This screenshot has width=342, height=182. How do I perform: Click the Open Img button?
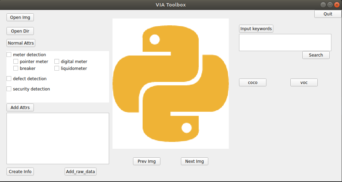(x=20, y=17)
